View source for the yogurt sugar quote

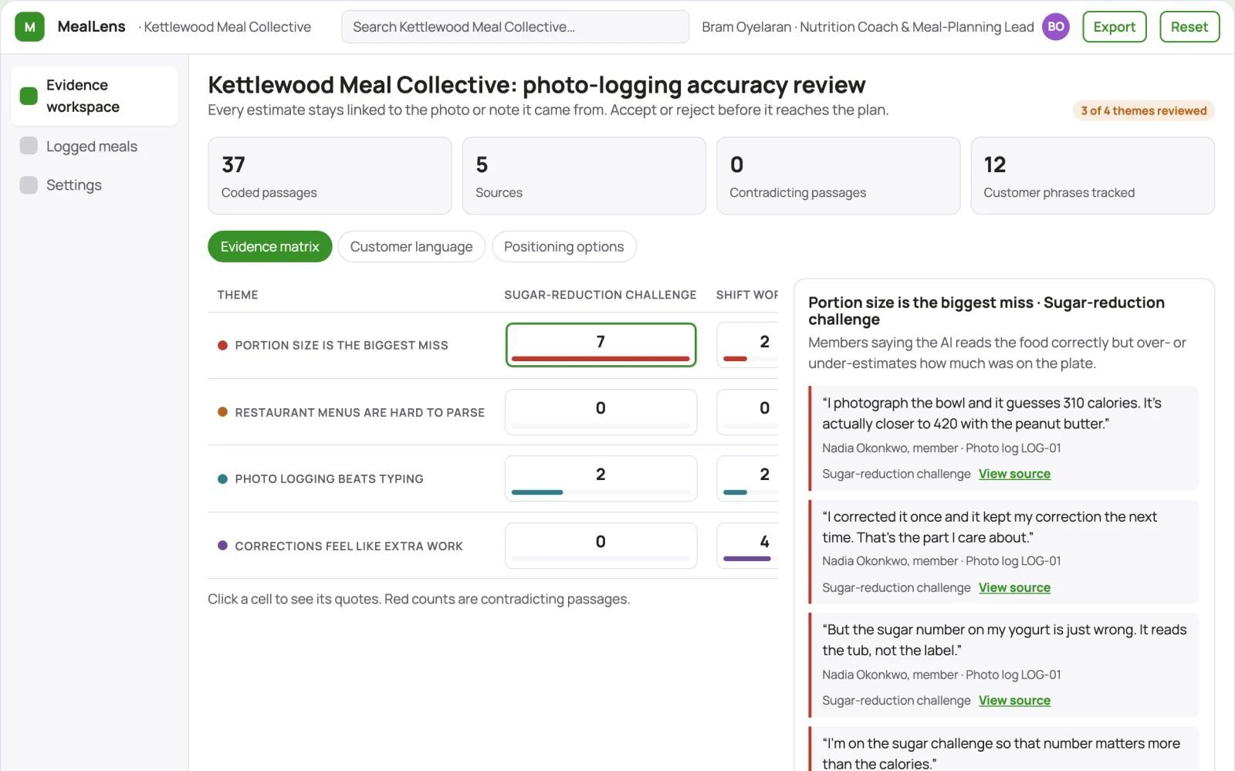pos(1014,701)
